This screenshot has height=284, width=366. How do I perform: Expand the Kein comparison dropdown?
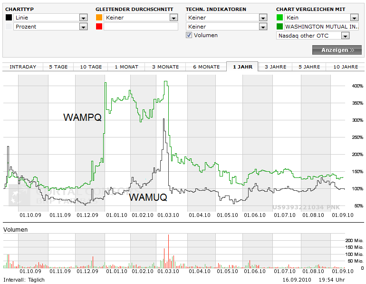(x=321, y=18)
